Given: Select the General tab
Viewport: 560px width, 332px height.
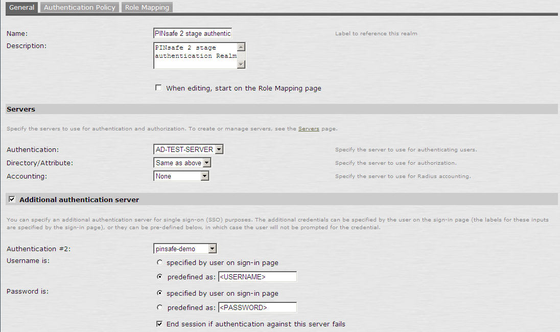Looking at the screenshot, I should coord(21,7).
